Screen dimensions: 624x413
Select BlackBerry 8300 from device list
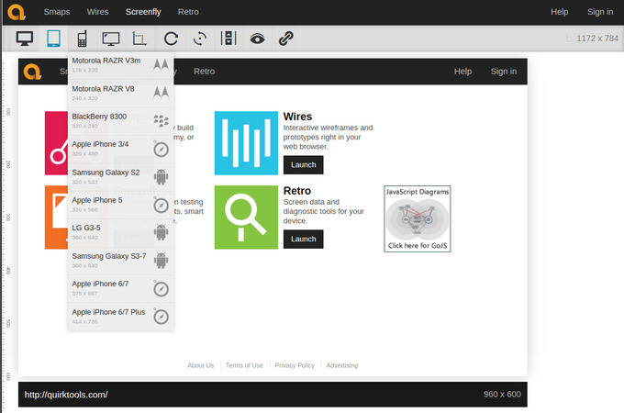[x=121, y=121]
